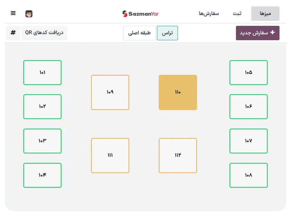Switch to the تراس floor

[x=167, y=33]
